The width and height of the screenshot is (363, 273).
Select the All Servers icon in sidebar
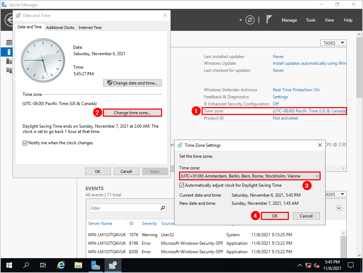click(x=9, y=61)
